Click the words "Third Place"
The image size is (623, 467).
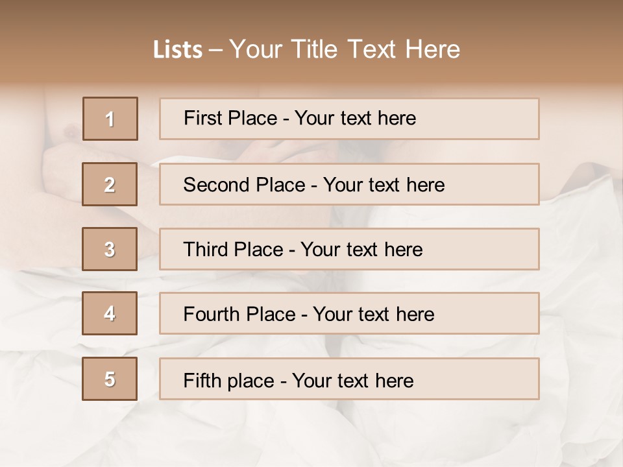coord(233,250)
